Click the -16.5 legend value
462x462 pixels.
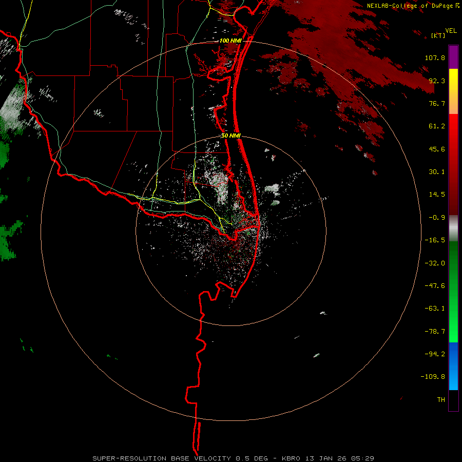point(435,240)
